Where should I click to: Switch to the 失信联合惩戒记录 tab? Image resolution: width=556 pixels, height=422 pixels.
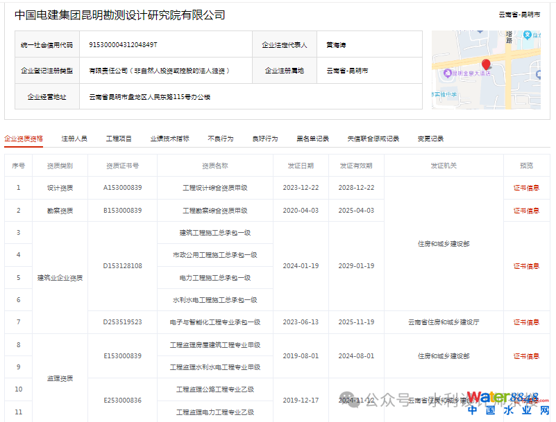tap(373, 139)
